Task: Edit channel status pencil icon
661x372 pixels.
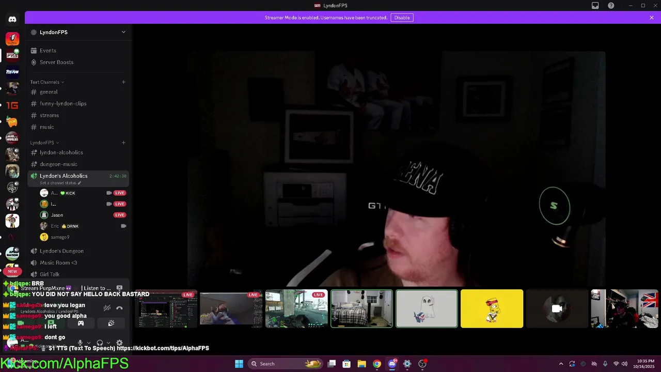Action: (80, 183)
